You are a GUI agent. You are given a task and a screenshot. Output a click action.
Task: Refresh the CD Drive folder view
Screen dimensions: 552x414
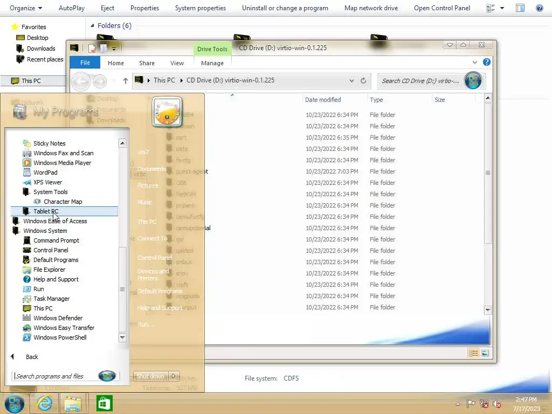tap(363, 81)
